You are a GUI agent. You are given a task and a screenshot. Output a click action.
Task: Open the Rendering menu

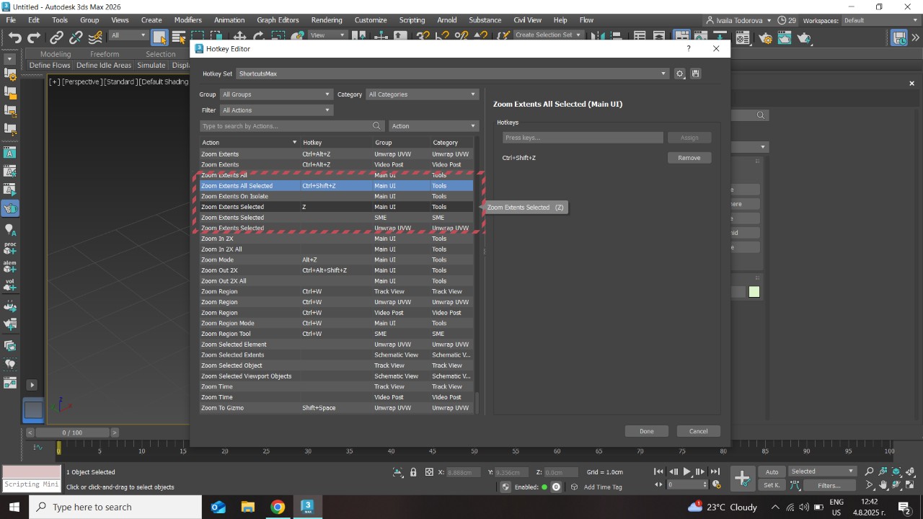tap(326, 20)
